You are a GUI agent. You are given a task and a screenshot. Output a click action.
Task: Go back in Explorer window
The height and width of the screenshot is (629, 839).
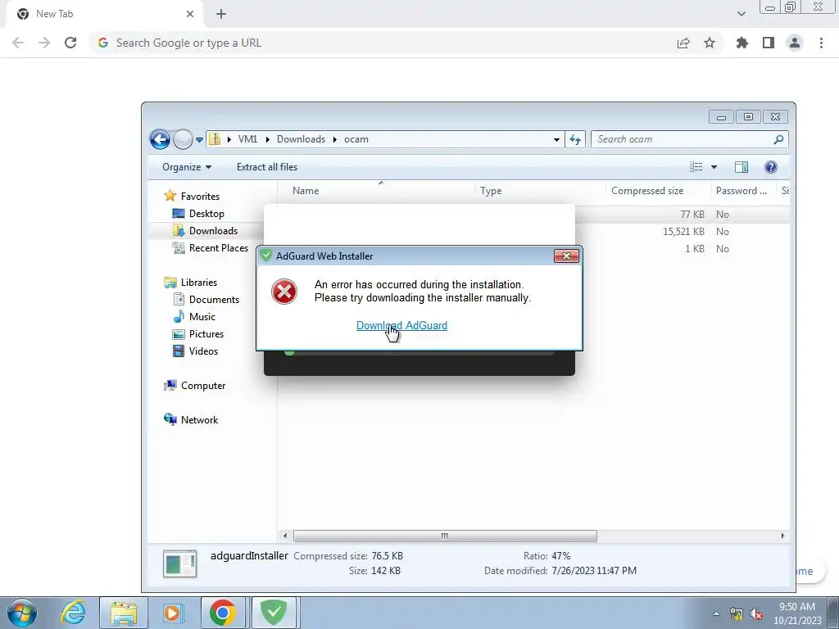coord(160,139)
